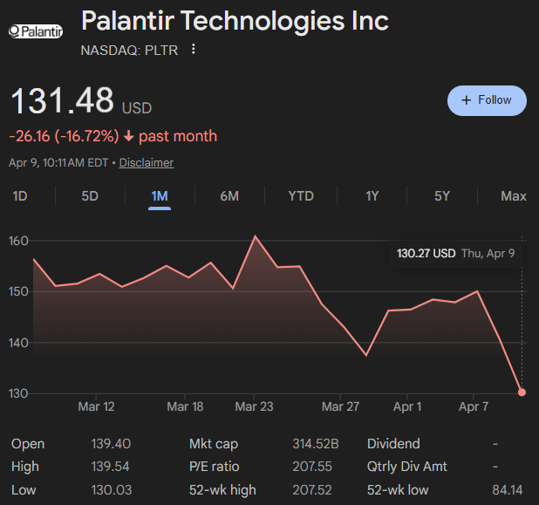Click the 52-wk high label
Image resolution: width=539 pixels, height=505 pixels.
point(223,489)
